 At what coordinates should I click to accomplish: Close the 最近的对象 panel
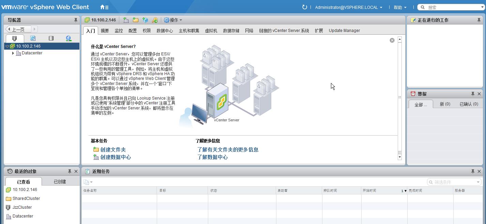pos(76,171)
